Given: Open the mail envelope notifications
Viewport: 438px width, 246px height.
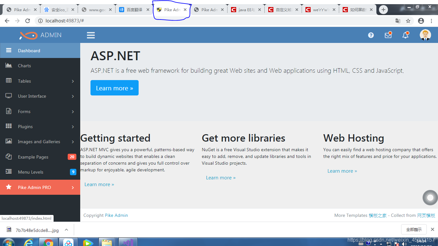Looking at the screenshot, I should (388, 35).
